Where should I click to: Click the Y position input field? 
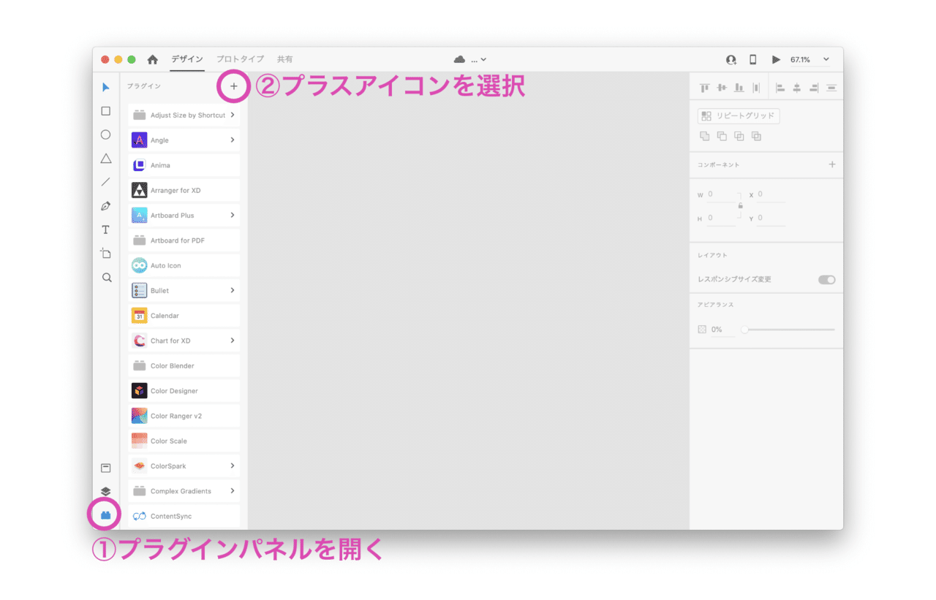771,218
